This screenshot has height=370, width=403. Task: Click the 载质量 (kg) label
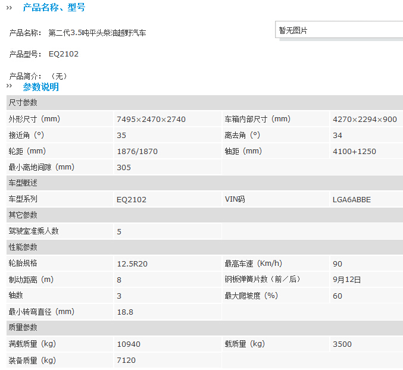click(245, 344)
